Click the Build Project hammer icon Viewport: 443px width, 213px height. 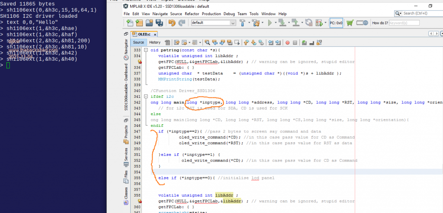[x=242, y=23]
